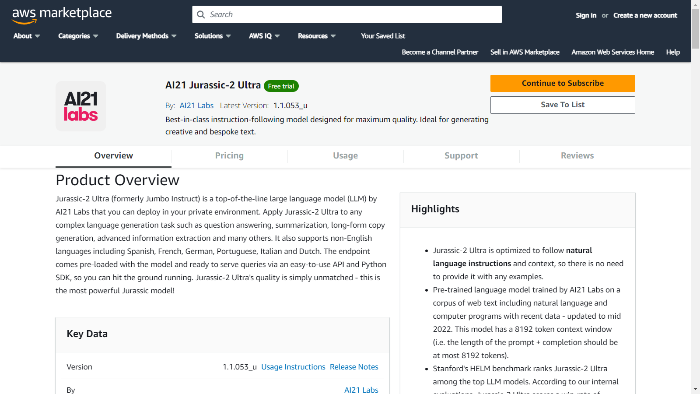The height and width of the screenshot is (394, 700).
Task: Click Continue to Subscribe button
Action: tap(563, 83)
